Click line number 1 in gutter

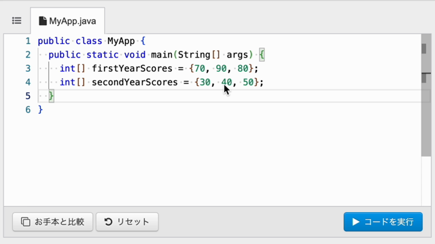(x=28, y=41)
